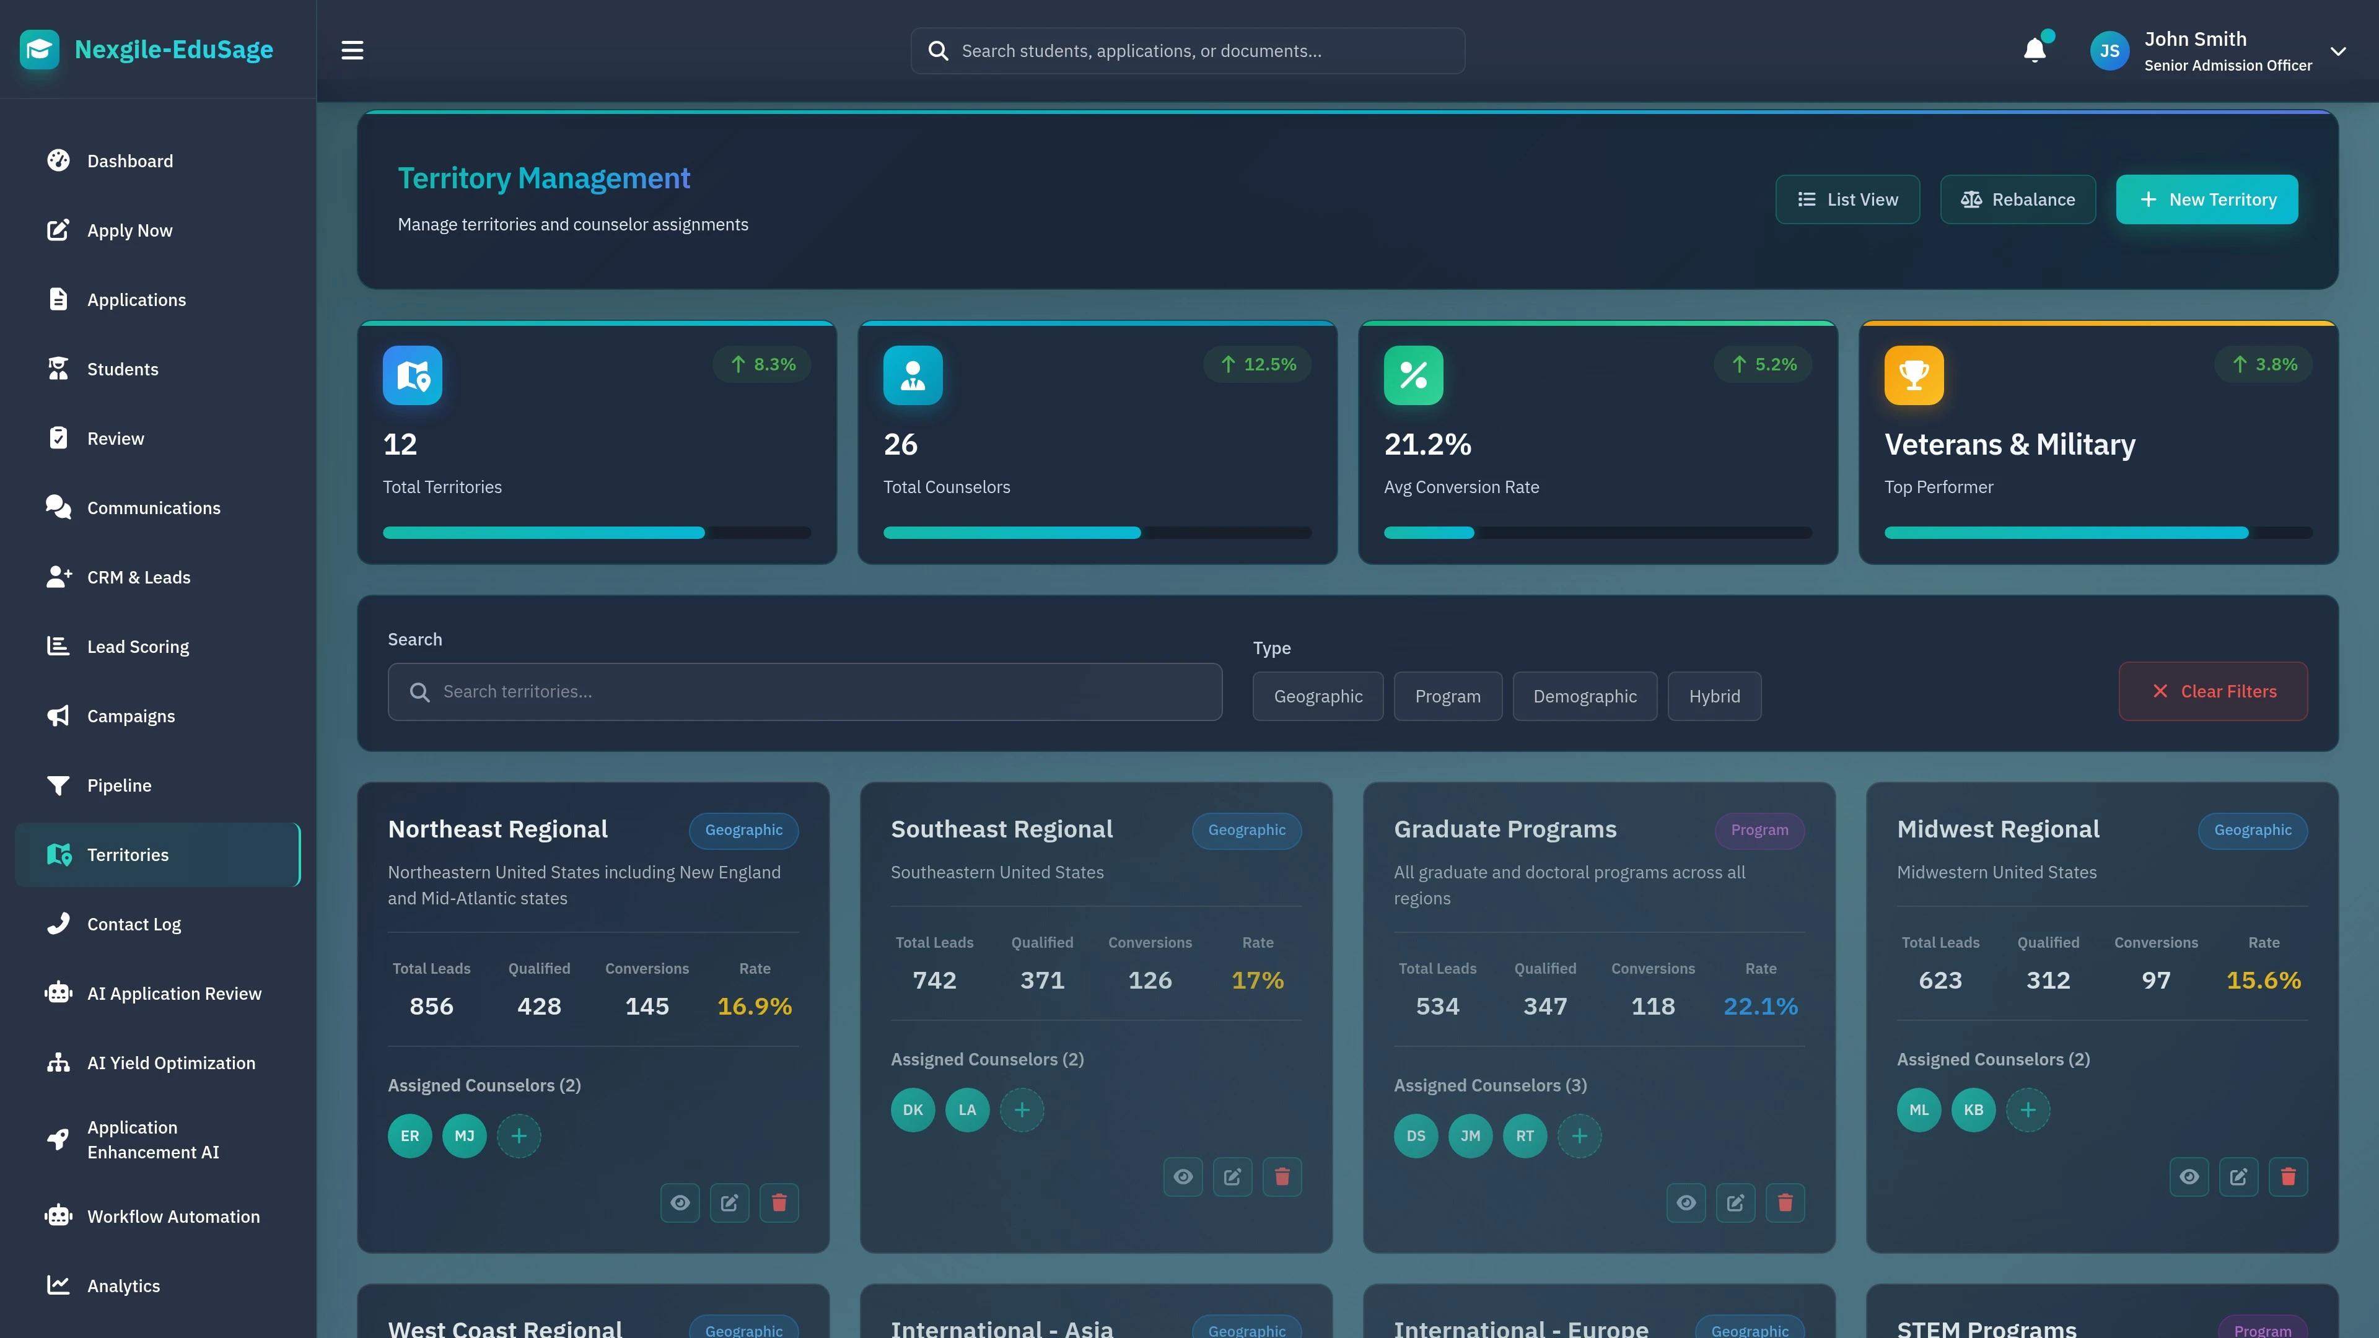2379x1338 pixels.
Task: Delete the Midwest Regional territory
Action: (2287, 1176)
